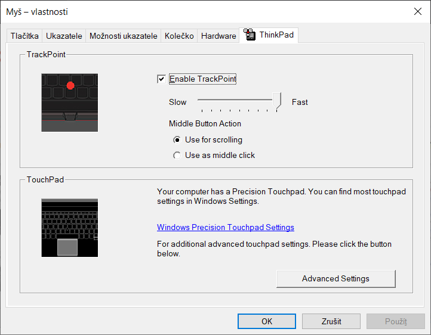Confirm the dialog with OK

(267, 321)
